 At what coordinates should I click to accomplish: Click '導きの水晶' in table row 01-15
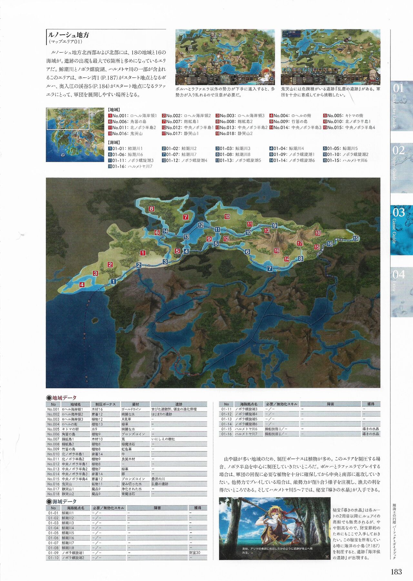coord(371,429)
